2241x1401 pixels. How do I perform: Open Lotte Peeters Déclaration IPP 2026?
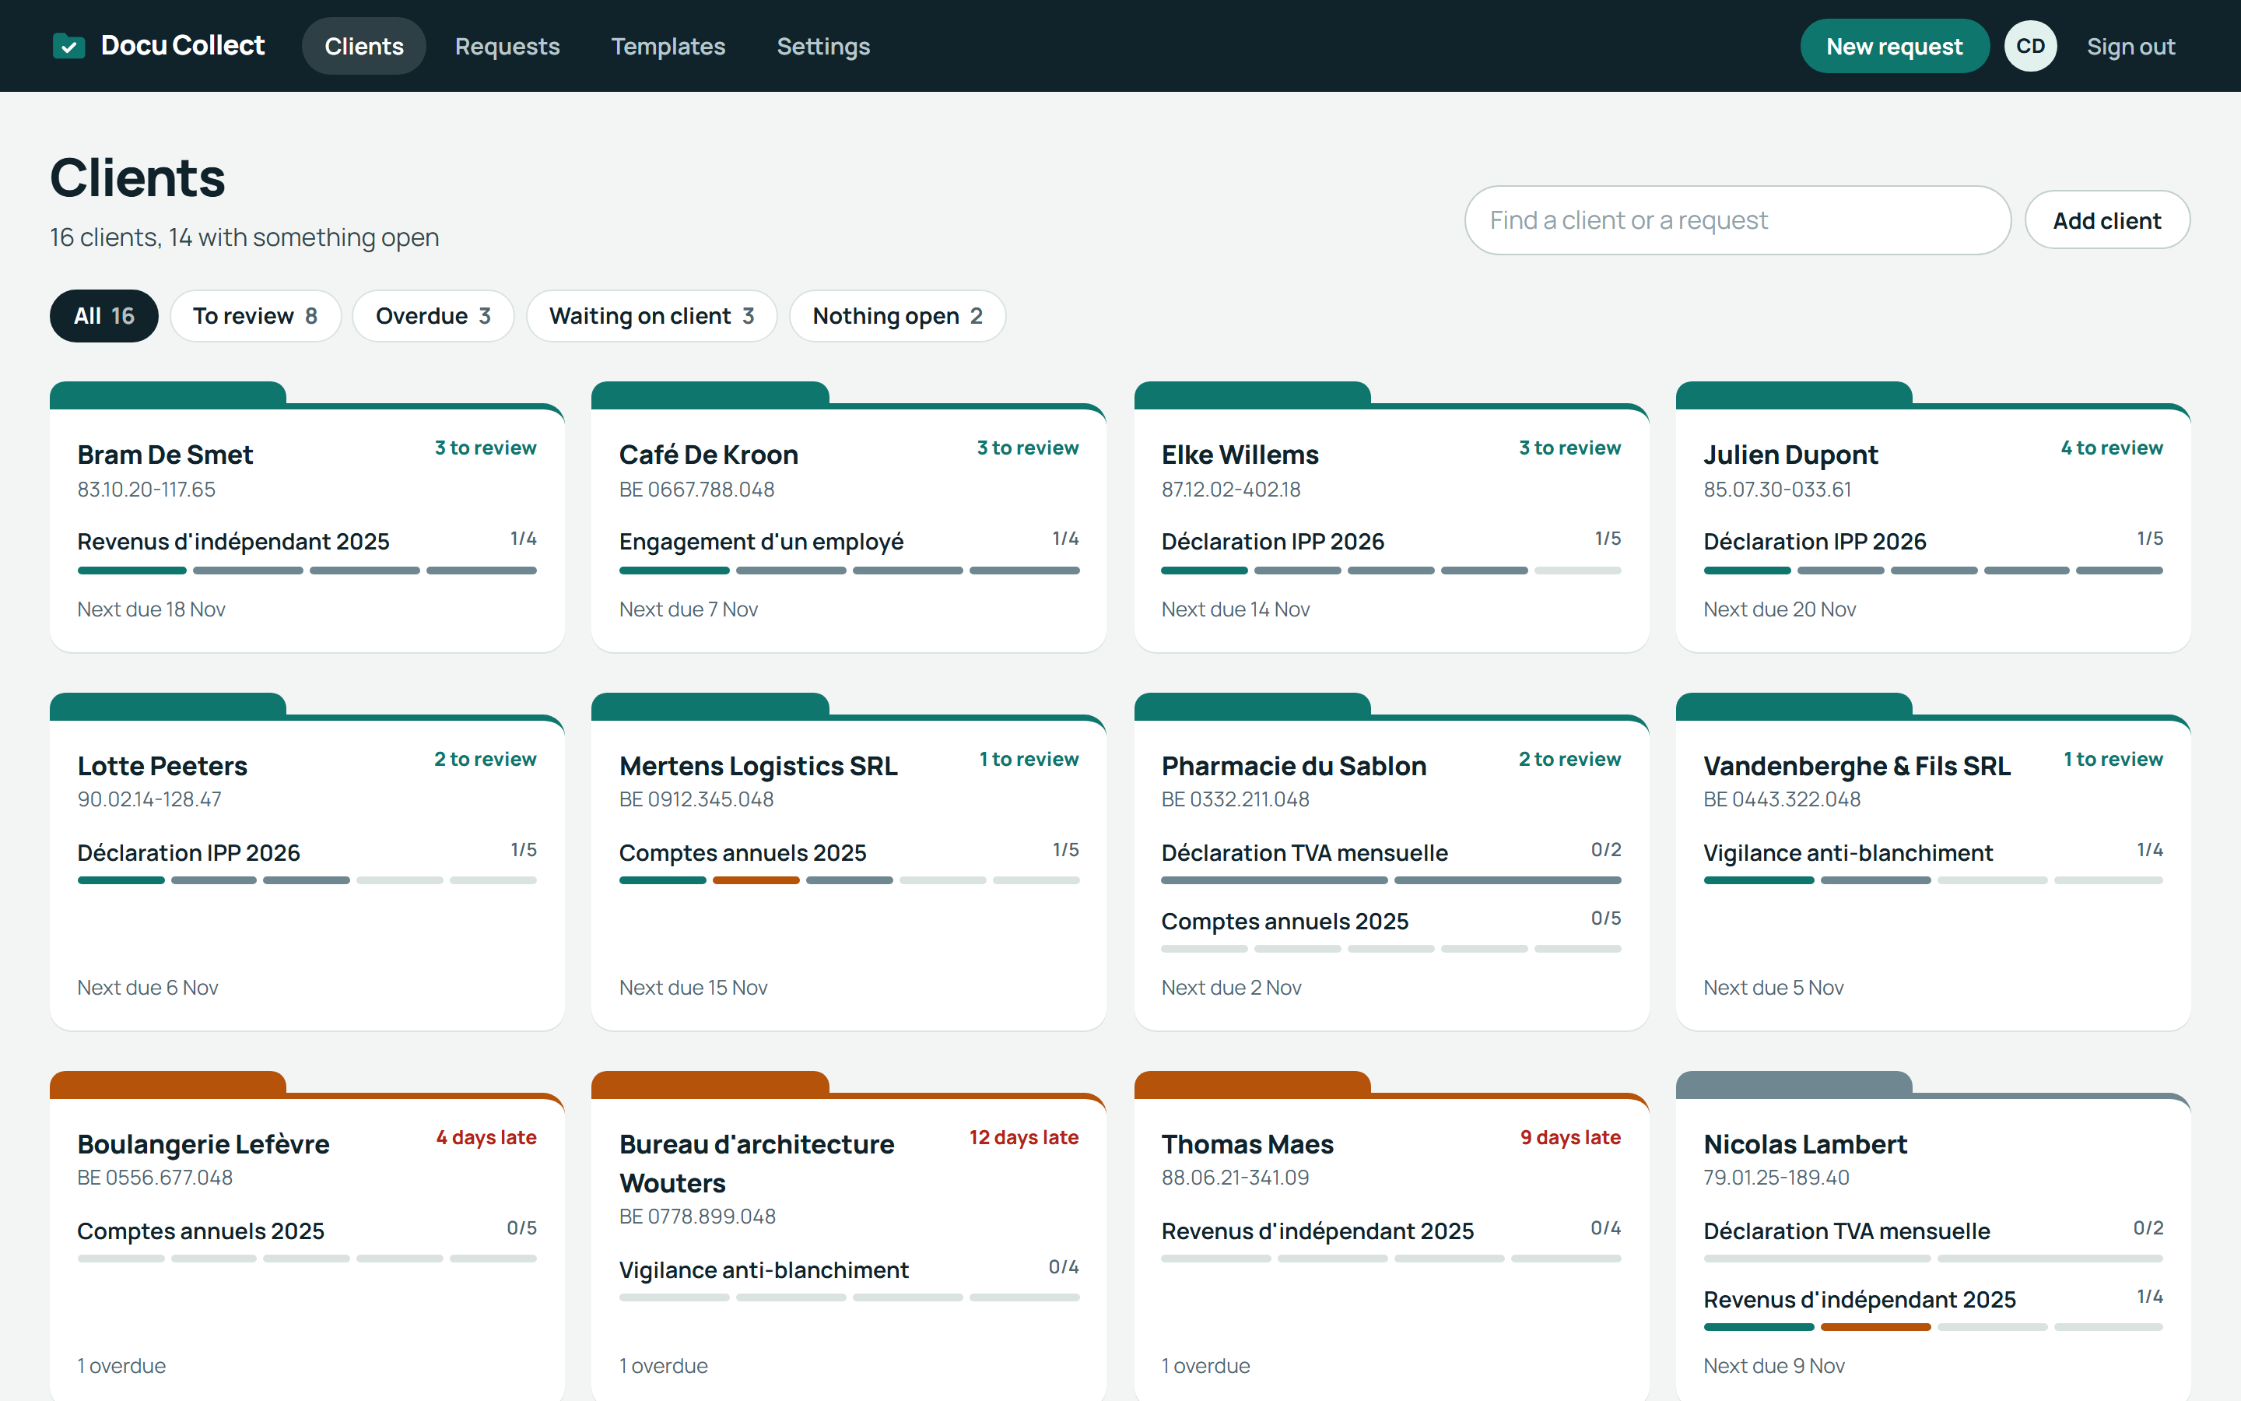[188, 852]
